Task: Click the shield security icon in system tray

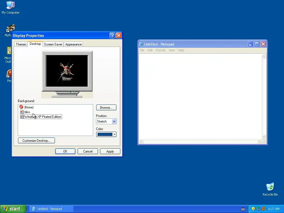Action: pyautogui.click(x=253, y=209)
